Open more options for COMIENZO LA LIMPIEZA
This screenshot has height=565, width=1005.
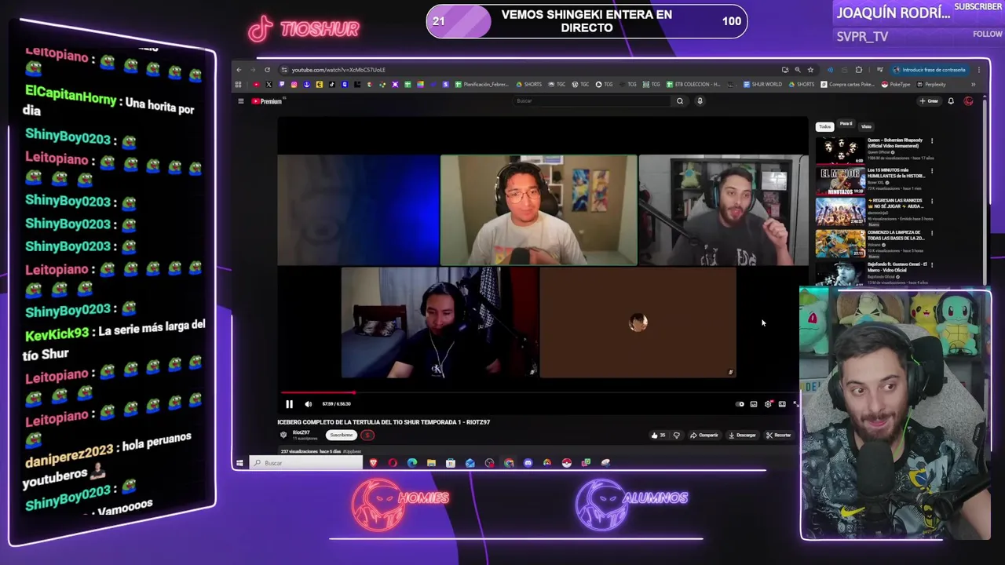(x=932, y=233)
